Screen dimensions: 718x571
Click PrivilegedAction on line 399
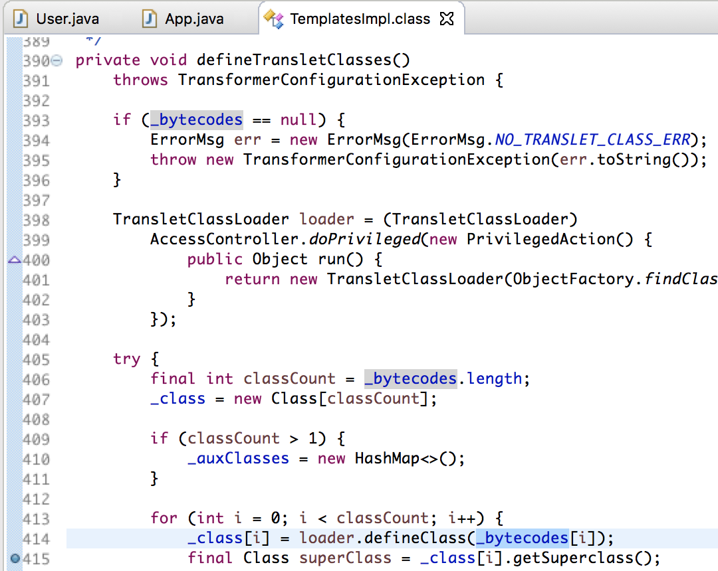click(x=540, y=239)
